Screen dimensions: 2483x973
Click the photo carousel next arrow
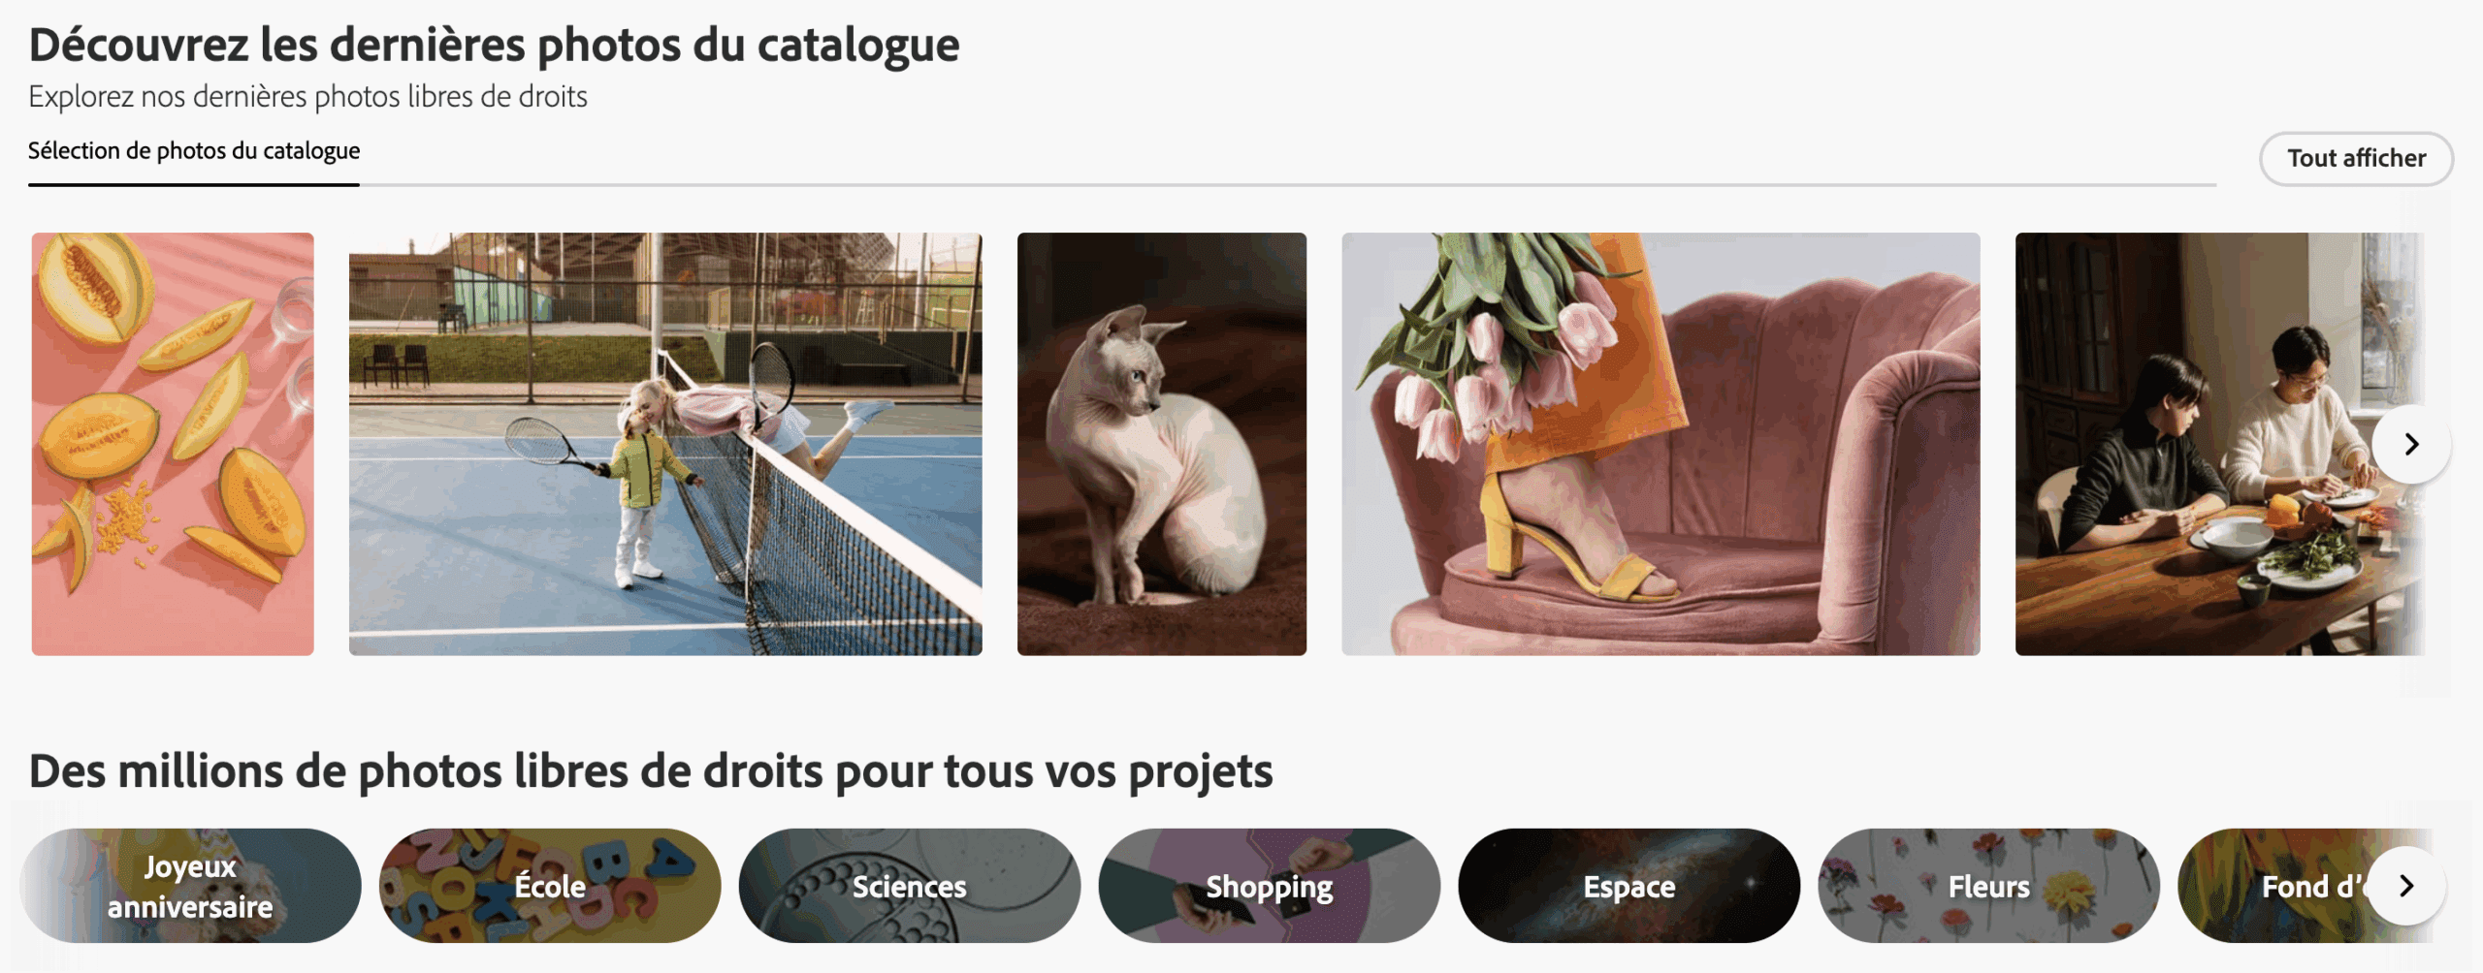coord(2411,445)
